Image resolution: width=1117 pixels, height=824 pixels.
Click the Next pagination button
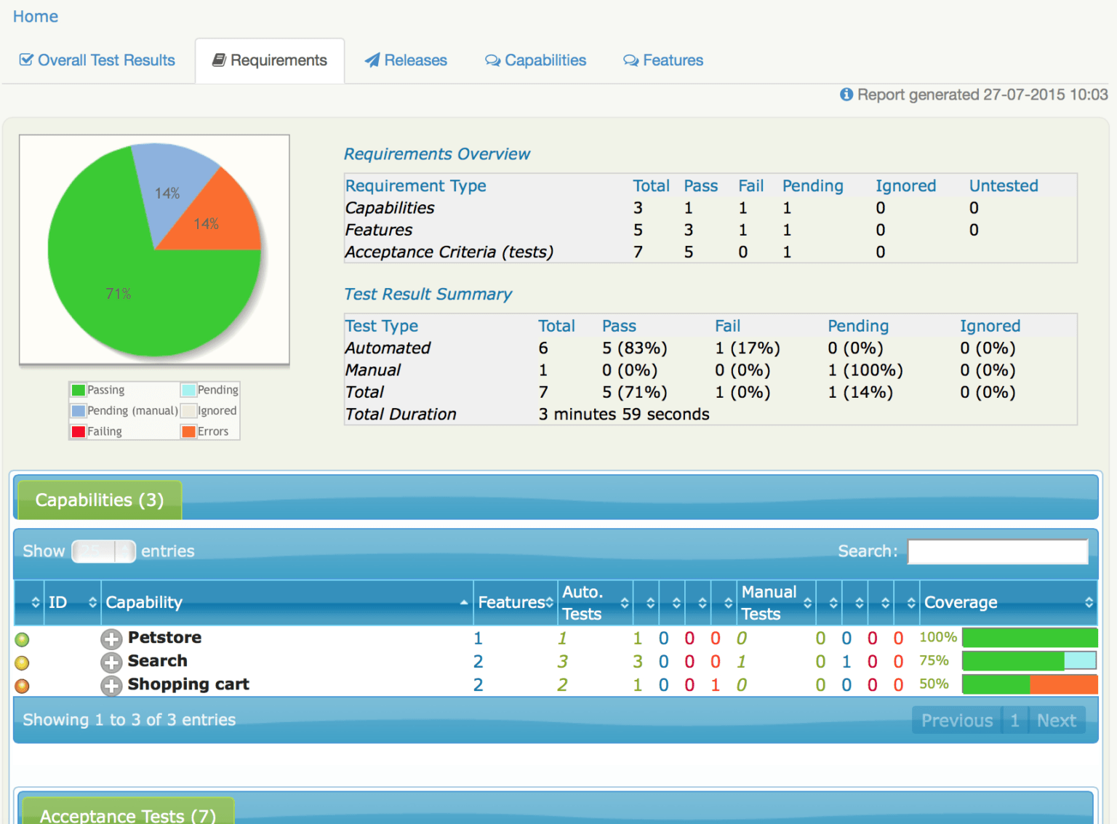coord(1057,720)
